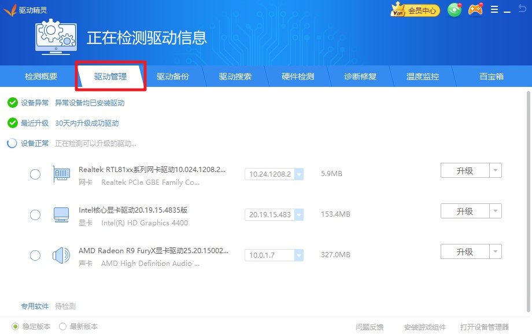Open the game controller icon

[x=475, y=9]
